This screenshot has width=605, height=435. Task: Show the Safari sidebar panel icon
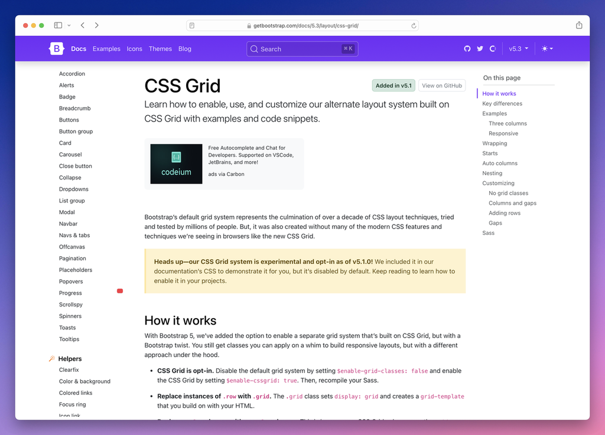[58, 25]
